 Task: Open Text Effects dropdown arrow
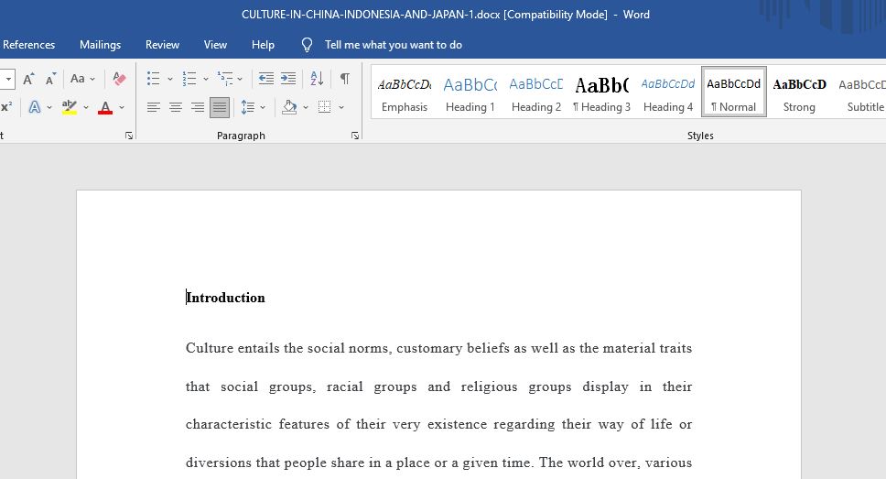(49, 107)
